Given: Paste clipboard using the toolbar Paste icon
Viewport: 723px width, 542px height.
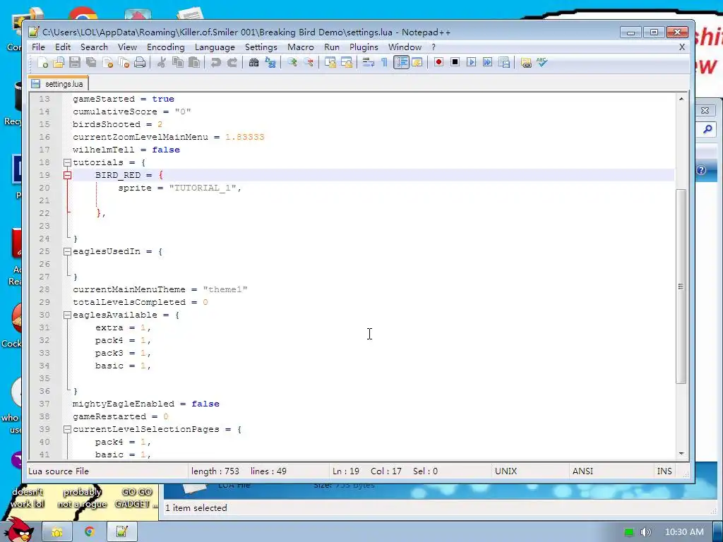Looking at the screenshot, I should pos(194,62).
